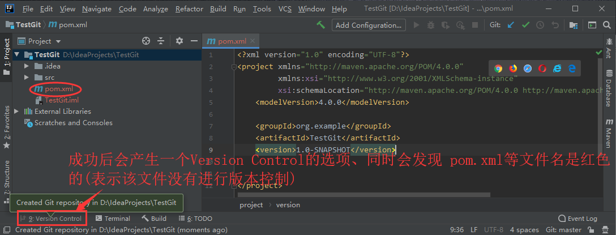Select Scratches and Consoles node
Image resolution: width=616 pixels, height=235 pixels.
pyautogui.click(x=69, y=123)
